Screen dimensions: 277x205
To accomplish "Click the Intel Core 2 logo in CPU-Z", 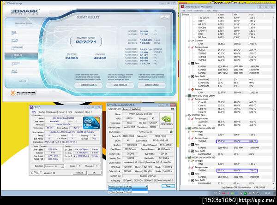I will 91,123.
